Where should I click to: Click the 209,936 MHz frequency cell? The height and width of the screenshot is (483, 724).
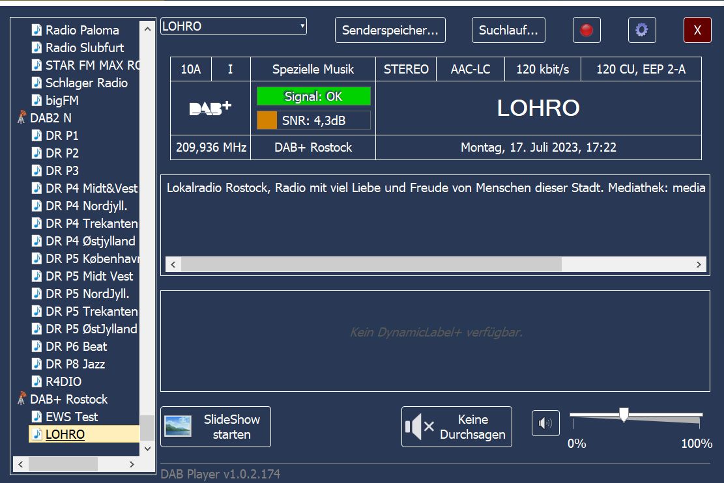[x=211, y=147]
